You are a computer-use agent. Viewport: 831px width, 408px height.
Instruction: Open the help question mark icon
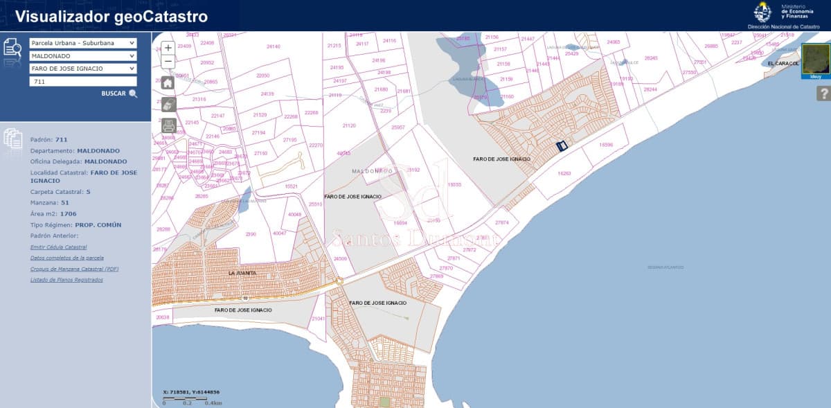point(823,94)
